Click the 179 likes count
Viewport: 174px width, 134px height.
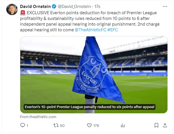[x=96, y=125]
